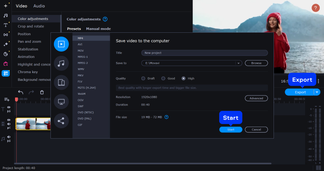Click the Title field containing New project
324x171 pixels.
[204, 53]
